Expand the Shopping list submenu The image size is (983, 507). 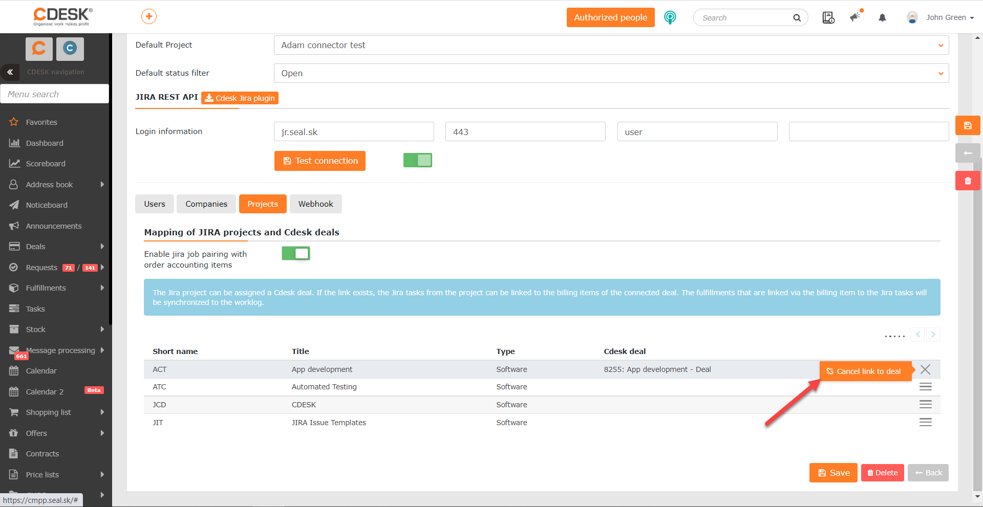(x=102, y=412)
